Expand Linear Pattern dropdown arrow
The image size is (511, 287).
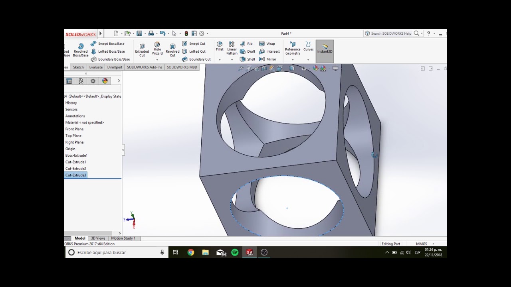pos(232,60)
